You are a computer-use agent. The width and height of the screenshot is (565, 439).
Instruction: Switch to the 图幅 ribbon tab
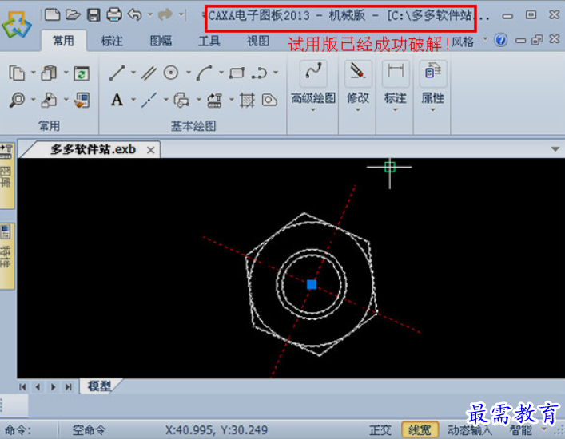pos(161,41)
